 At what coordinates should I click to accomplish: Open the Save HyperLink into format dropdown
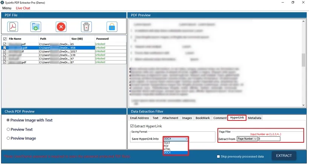tap(176, 139)
